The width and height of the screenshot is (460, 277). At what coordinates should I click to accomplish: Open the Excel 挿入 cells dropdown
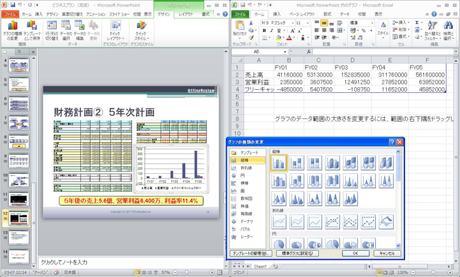(400, 23)
